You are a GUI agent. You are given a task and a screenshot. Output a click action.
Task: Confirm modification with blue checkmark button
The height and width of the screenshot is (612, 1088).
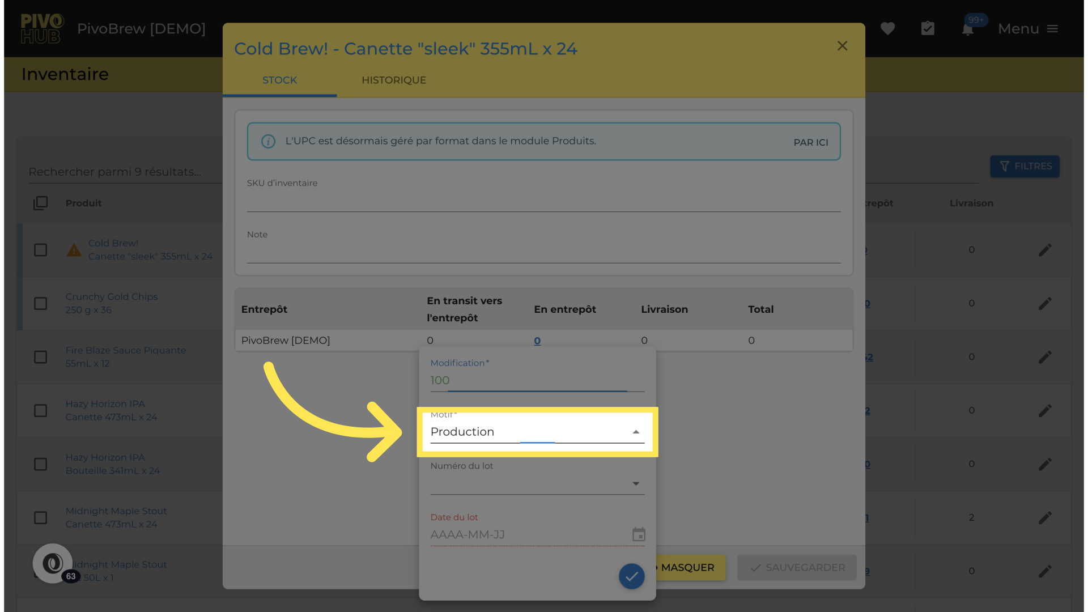631,576
